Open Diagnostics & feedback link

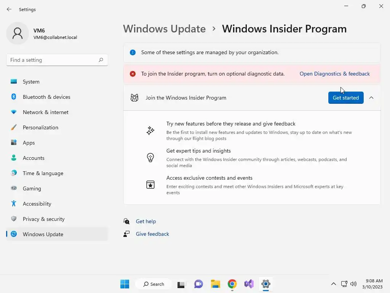point(334,74)
